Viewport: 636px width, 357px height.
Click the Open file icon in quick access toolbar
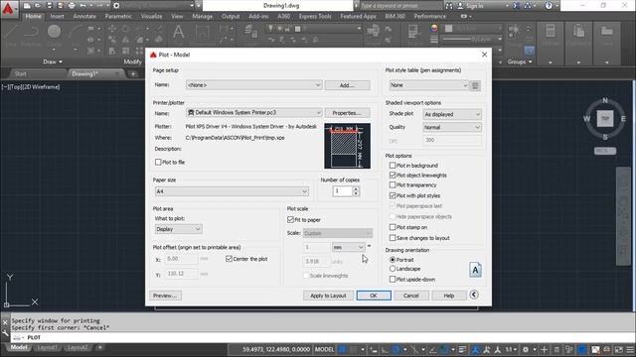[x=38, y=6]
